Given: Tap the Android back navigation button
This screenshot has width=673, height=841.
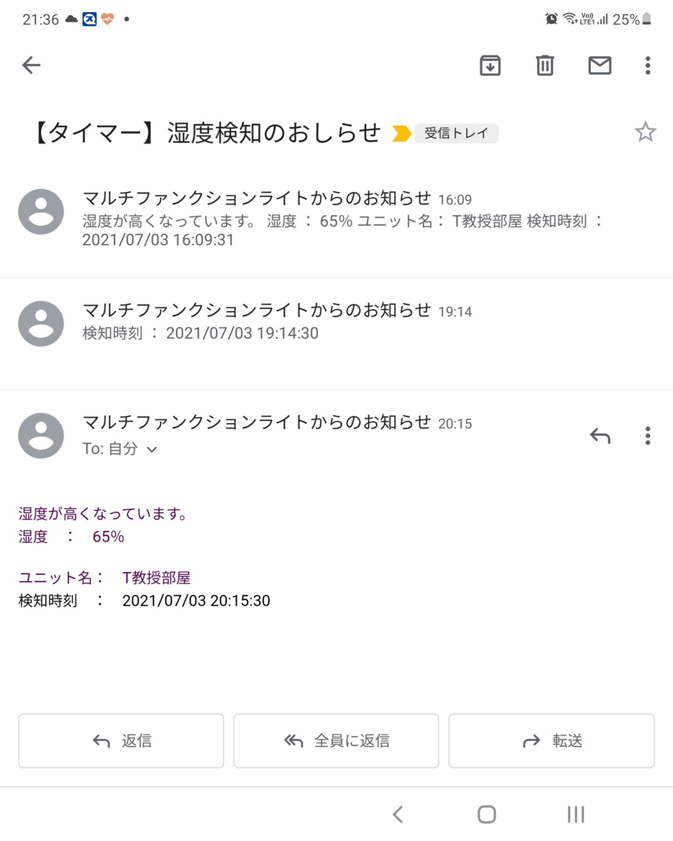Looking at the screenshot, I should pyautogui.click(x=398, y=814).
